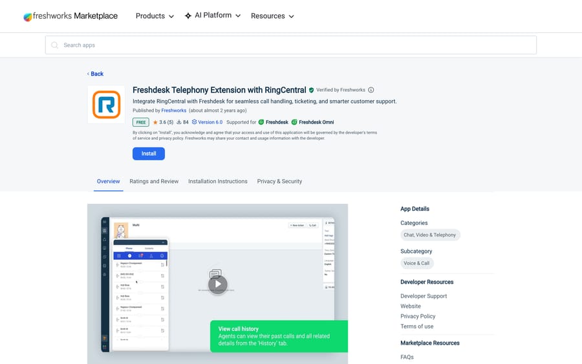
Task: Open the Developer Support link
Action: pos(424,296)
